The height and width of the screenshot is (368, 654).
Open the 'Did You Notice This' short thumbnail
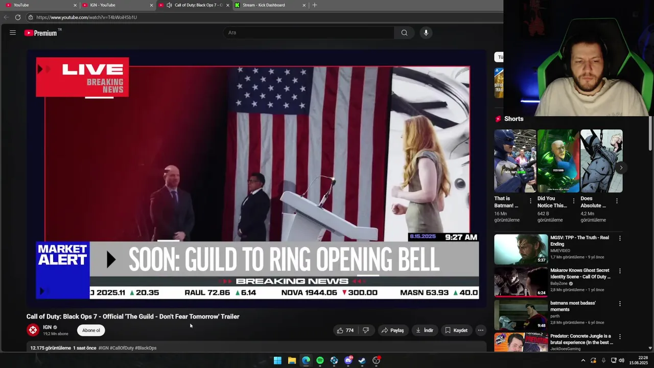(558, 161)
